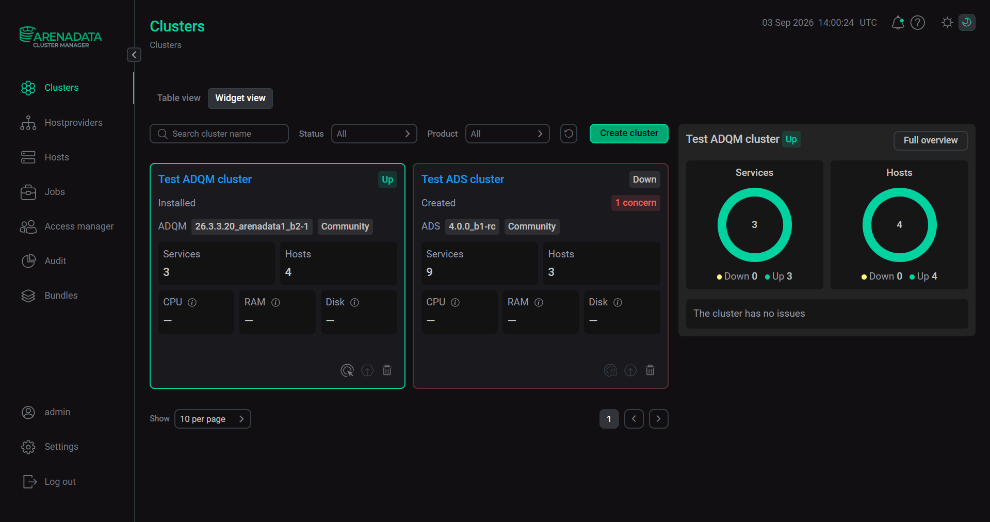Open the Test ADQM cluster link
This screenshot has width=990, height=522.
(x=205, y=180)
